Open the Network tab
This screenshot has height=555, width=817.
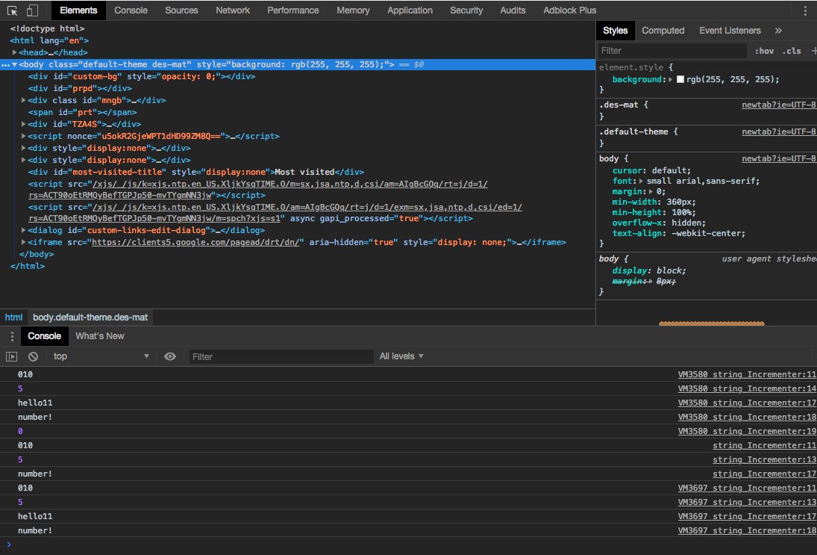pyautogui.click(x=233, y=10)
